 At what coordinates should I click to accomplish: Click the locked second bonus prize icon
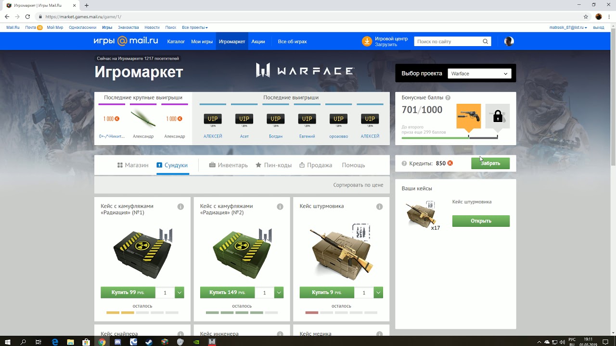[498, 116]
